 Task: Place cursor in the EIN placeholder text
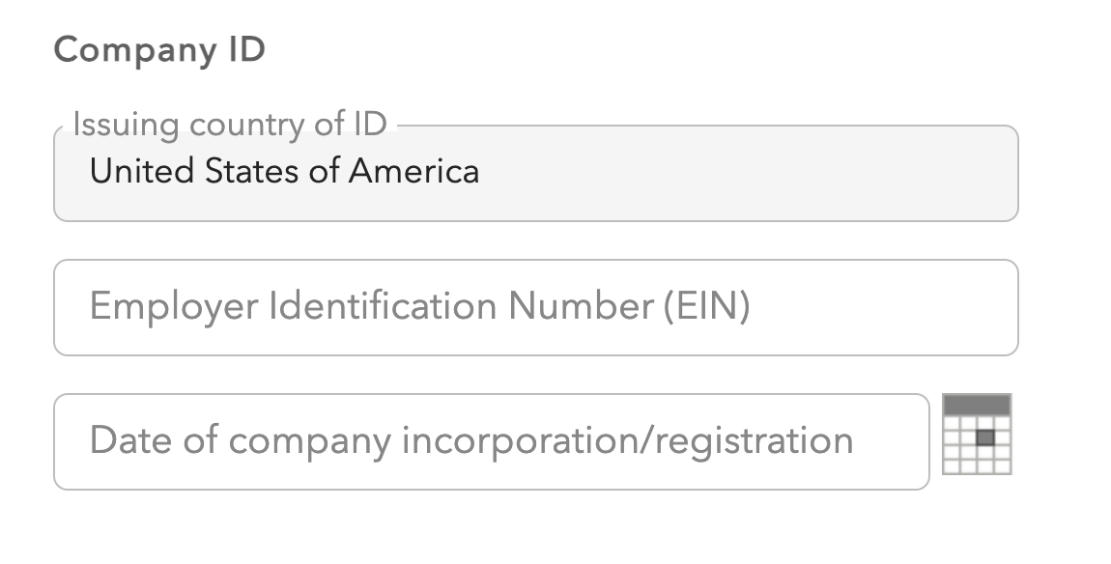(419, 307)
